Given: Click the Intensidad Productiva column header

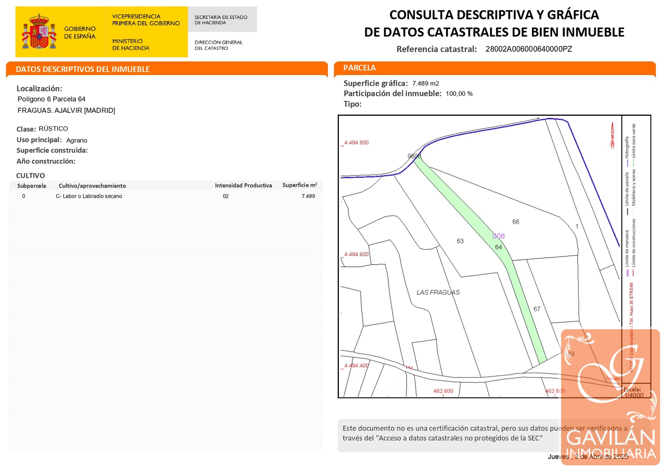Looking at the screenshot, I should point(243,185).
